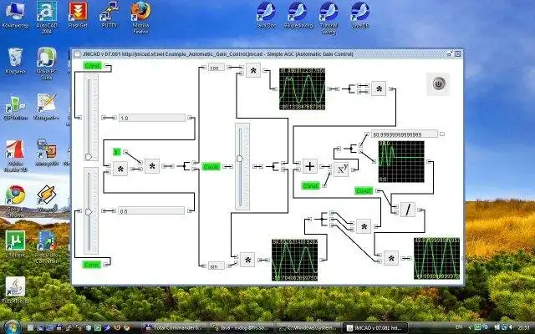Select Const block above upper-left slider

point(93,65)
